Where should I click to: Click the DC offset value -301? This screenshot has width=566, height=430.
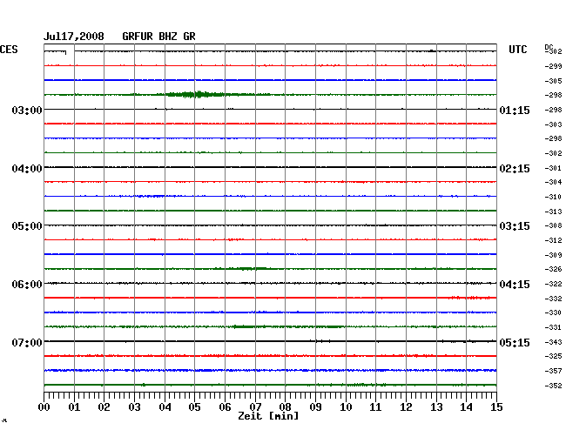click(x=553, y=168)
